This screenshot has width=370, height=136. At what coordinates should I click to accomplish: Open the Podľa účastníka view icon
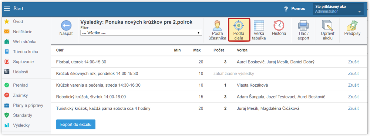(x=217, y=25)
